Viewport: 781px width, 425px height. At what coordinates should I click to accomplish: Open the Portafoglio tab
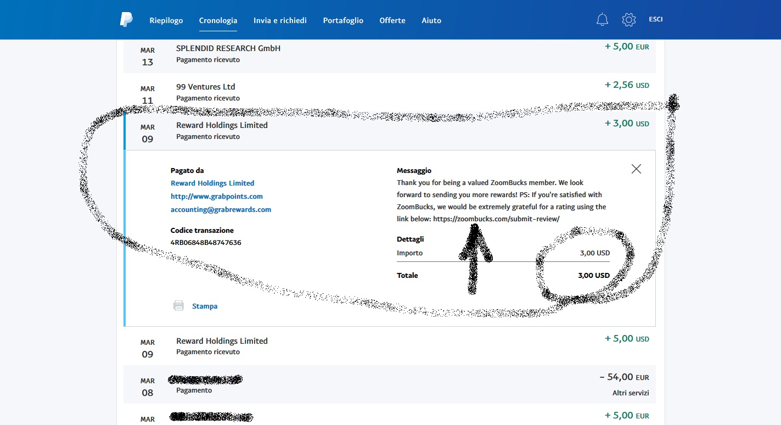point(343,20)
